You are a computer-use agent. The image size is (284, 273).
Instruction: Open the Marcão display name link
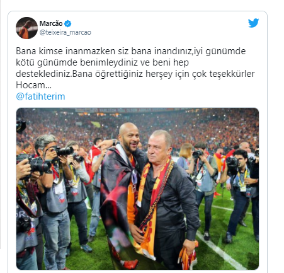51,23
